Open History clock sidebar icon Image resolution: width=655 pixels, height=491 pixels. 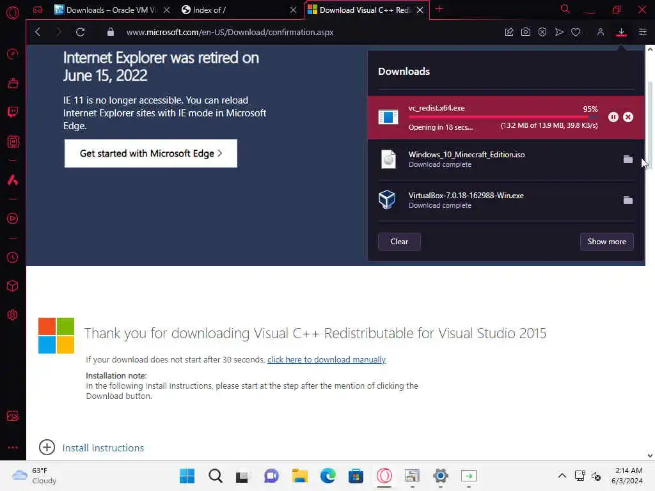point(13,257)
